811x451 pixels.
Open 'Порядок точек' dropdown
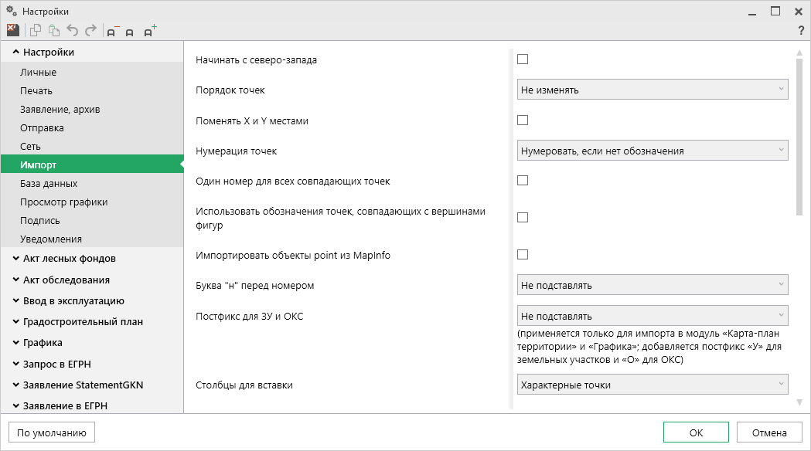[652, 90]
